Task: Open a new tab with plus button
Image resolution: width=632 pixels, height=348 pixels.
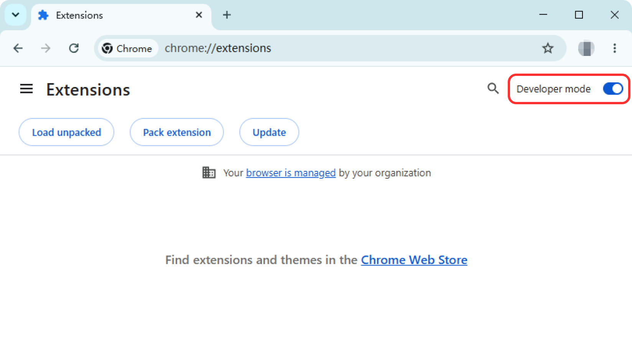Action: (x=227, y=15)
